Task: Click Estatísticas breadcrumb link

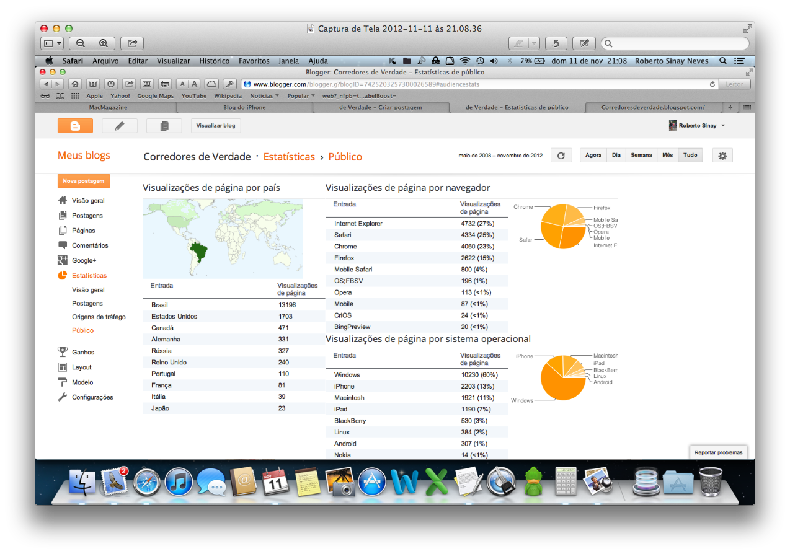Action: tap(289, 157)
